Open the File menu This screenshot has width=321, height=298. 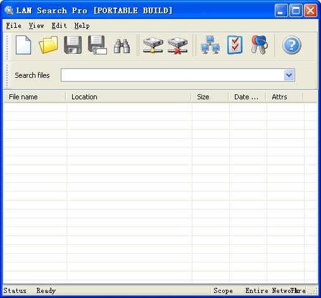pos(14,25)
